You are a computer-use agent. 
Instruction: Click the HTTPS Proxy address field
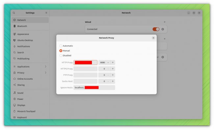[86, 69]
